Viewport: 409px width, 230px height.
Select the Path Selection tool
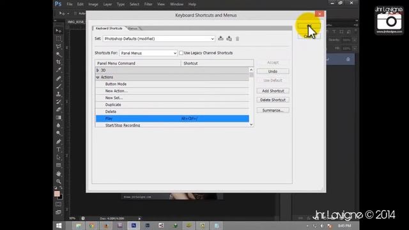59,158
